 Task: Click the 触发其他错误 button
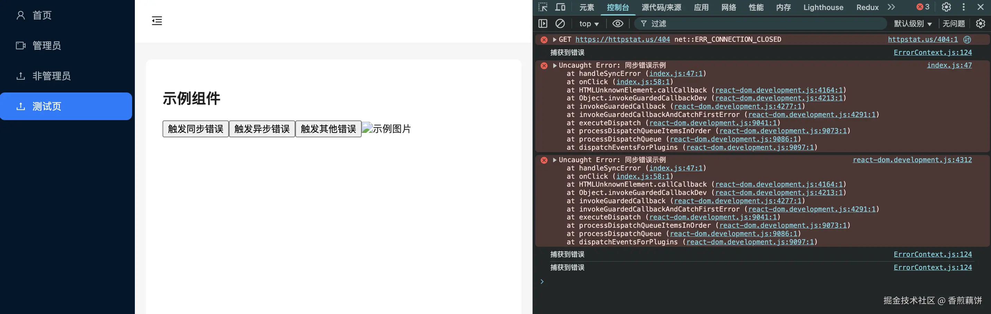tap(328, 129)
